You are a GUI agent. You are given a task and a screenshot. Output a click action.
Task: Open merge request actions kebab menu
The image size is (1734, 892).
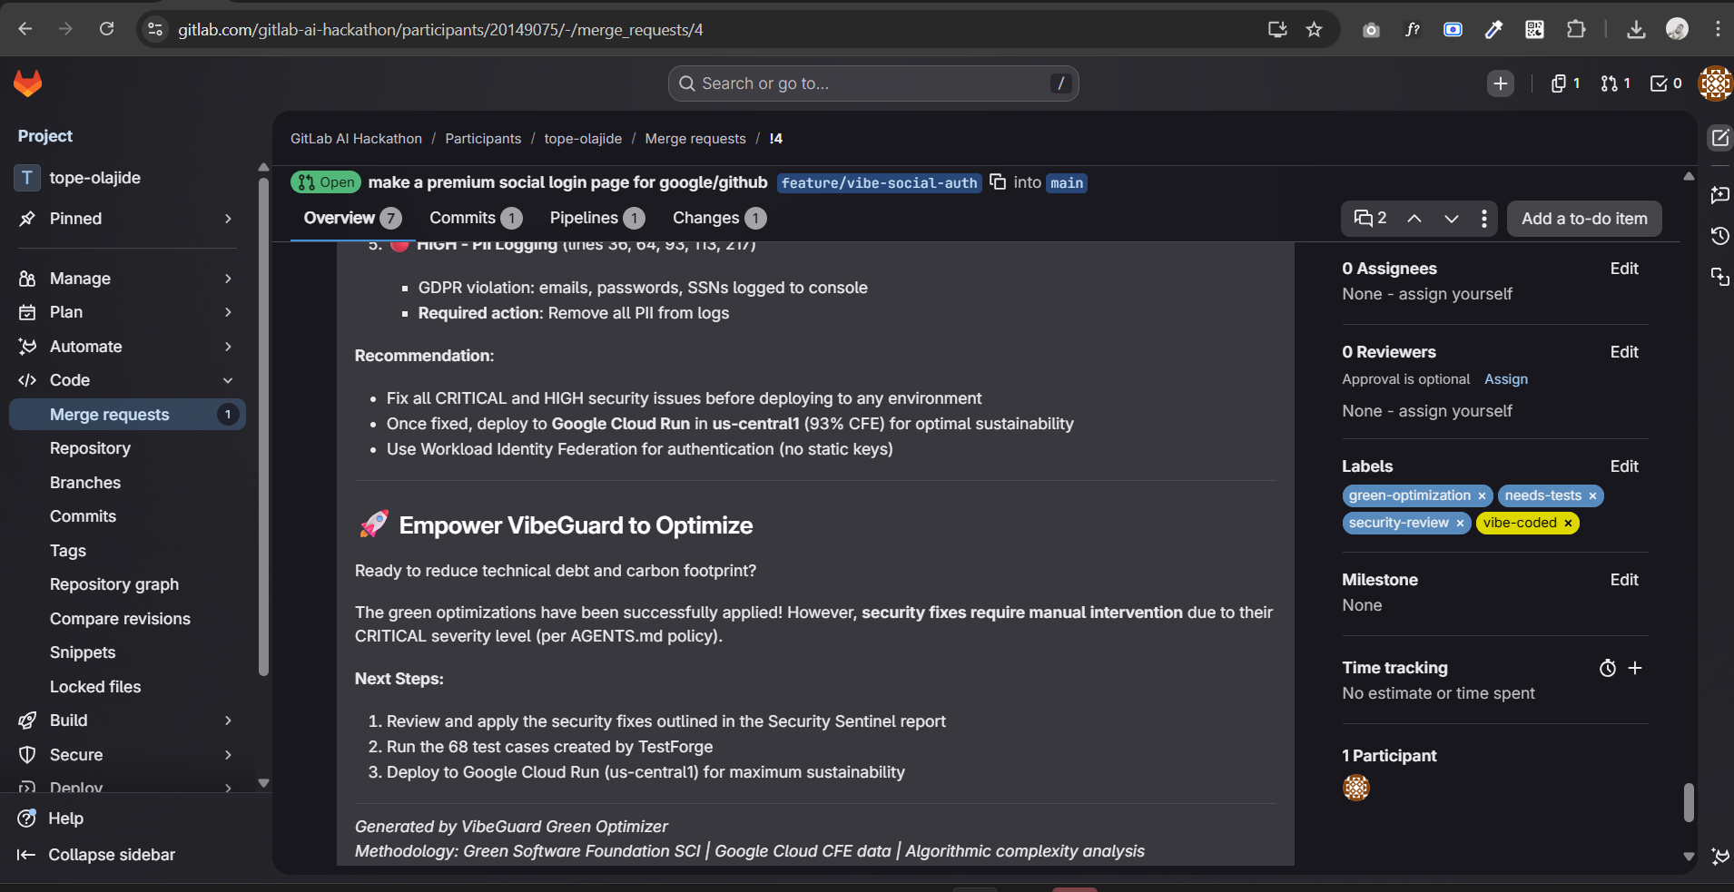click(x=1483, y=219)
